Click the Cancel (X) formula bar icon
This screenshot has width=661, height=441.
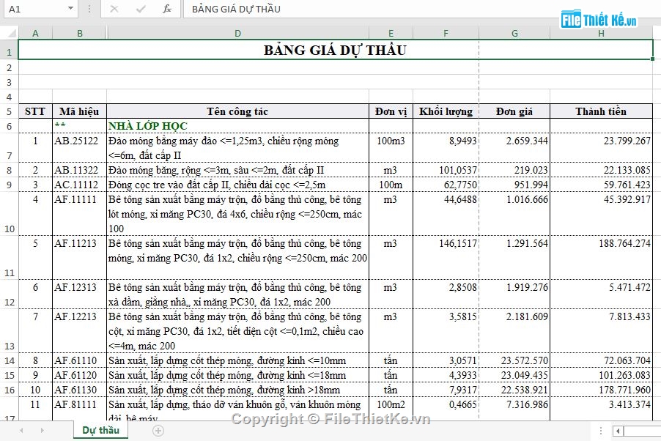click(114, 9)
